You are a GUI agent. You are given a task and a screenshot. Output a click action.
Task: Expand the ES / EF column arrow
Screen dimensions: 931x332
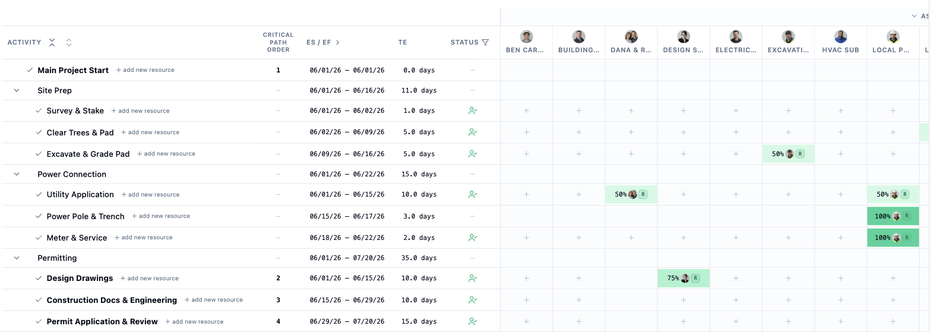338,42
